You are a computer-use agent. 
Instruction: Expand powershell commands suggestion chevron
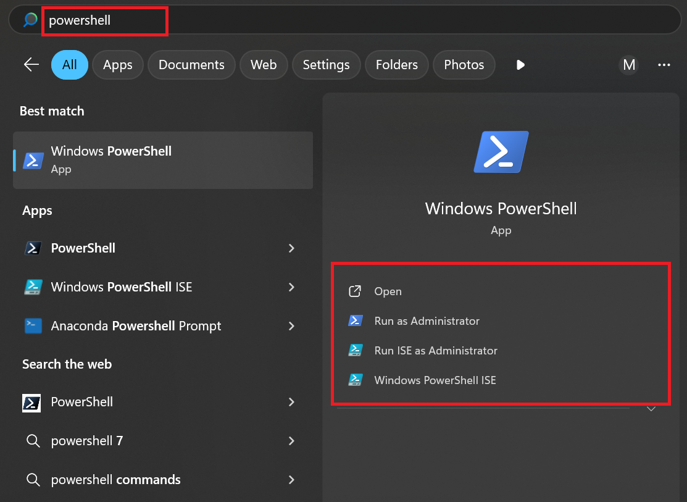click(291, 480)
